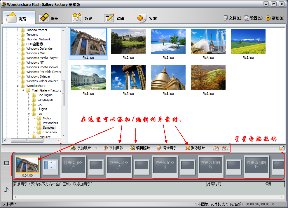The width and height of the screenshot is (288, 208).
Task: Select the Motion folder
Action: [48, 118]
